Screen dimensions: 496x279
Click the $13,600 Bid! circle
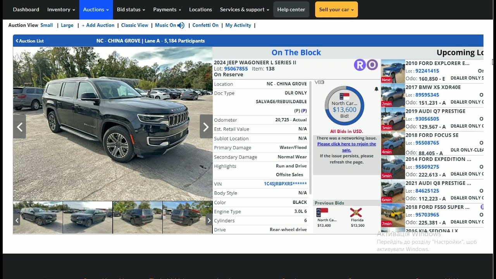pos(344,106)
